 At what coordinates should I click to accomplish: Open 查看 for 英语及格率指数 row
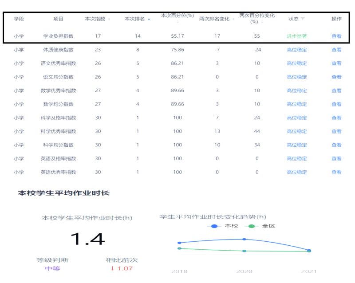click(336, 158)
